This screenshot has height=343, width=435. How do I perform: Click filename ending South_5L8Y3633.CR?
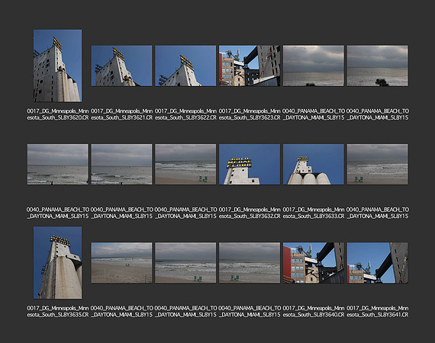pyautogui.click(x=314, y=213)
